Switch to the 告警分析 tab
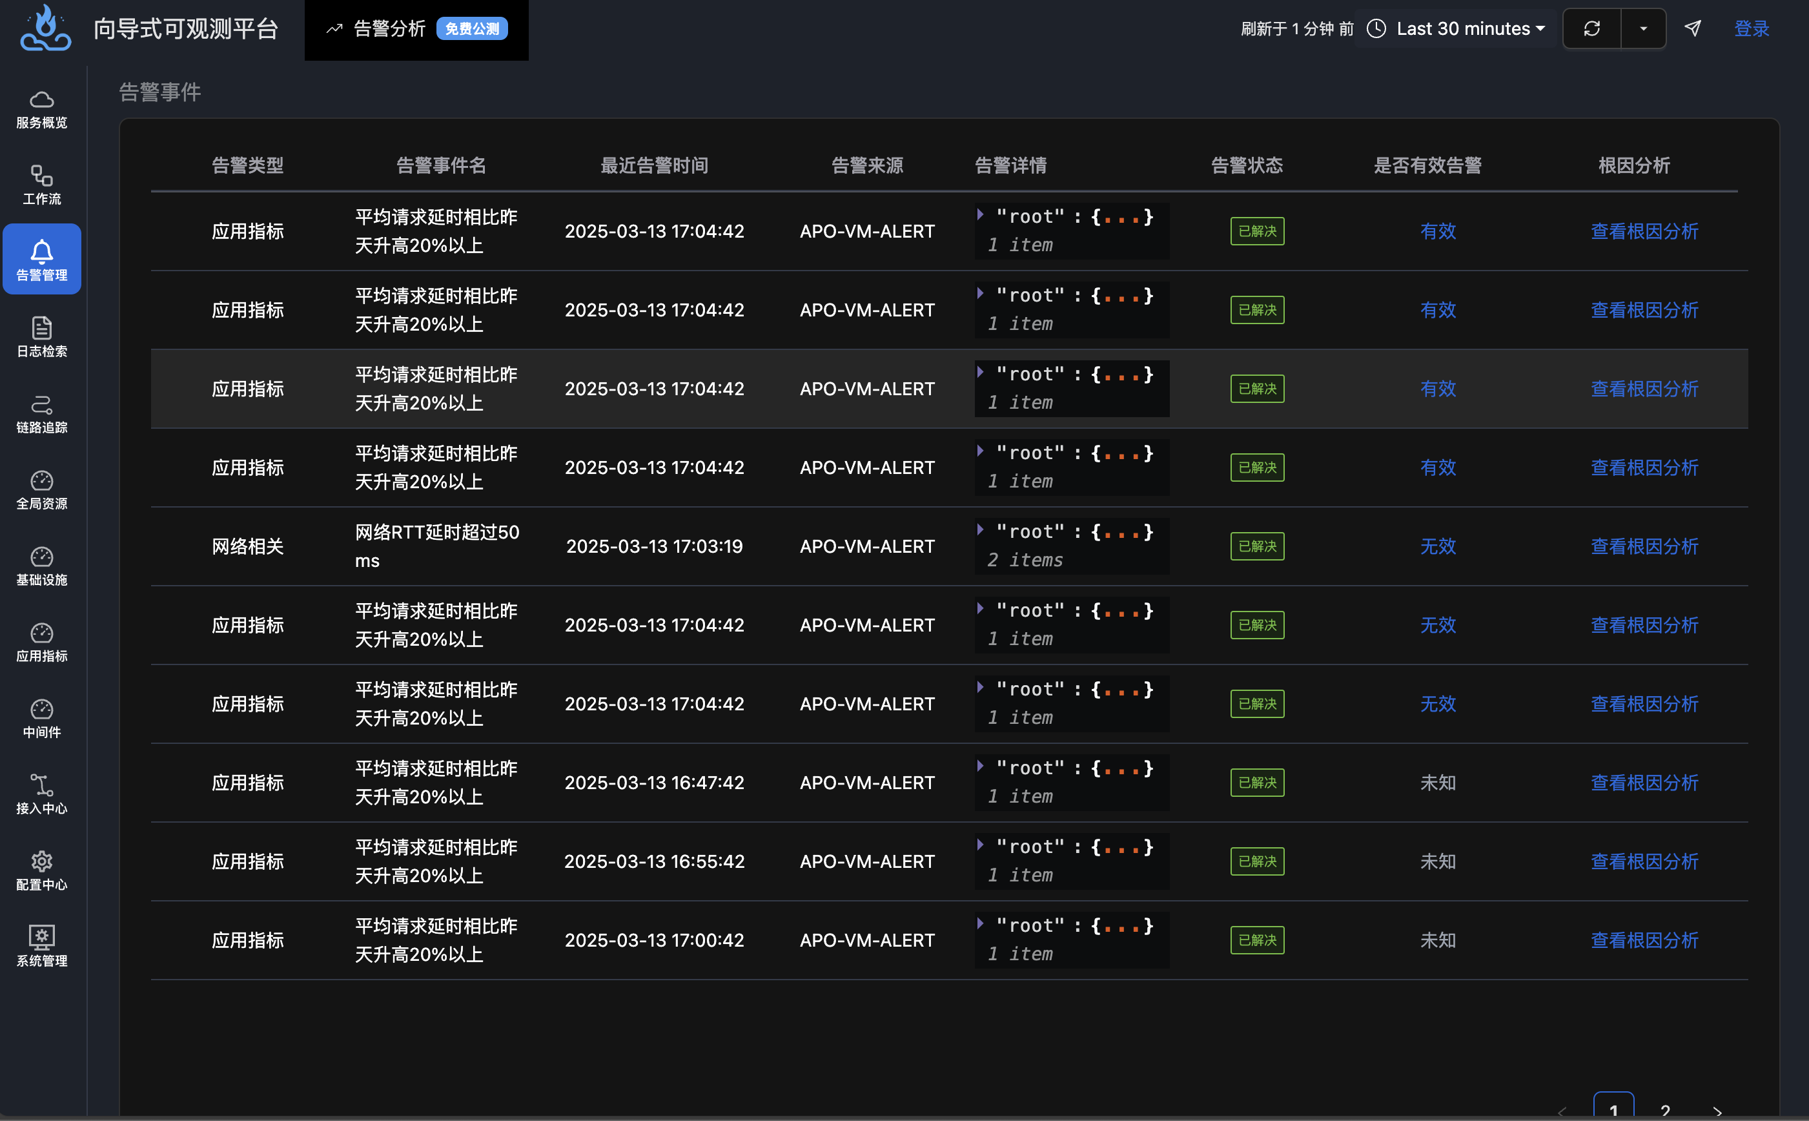The width and height of the screenshot is (1809, 1121). [x=416, y=30]
